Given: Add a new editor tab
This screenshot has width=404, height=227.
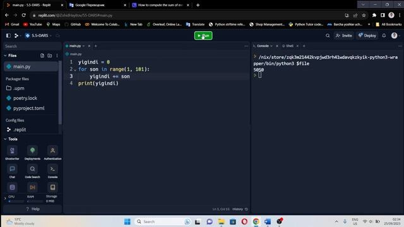Looking at the screenshot, I should click(x=95, y=46).
